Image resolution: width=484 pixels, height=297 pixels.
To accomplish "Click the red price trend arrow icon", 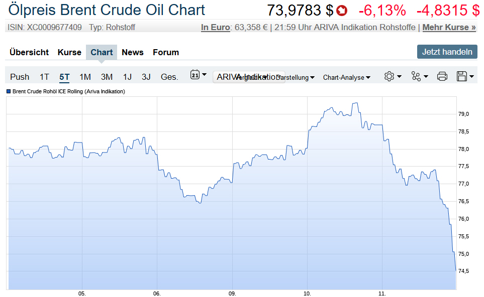I will [x=342, y=10].
